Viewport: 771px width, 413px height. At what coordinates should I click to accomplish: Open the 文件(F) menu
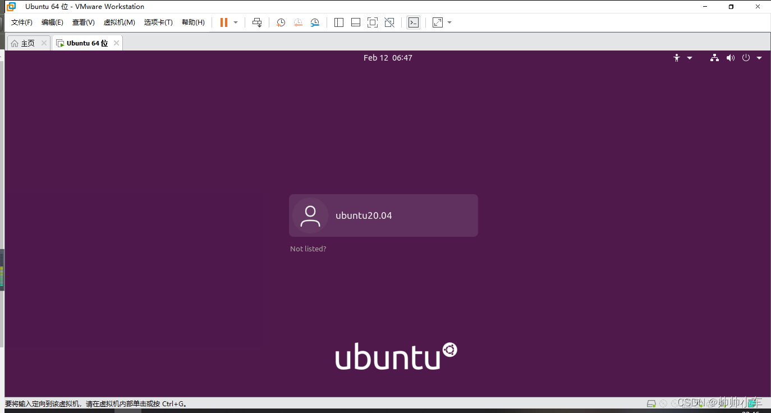(22, 22)
